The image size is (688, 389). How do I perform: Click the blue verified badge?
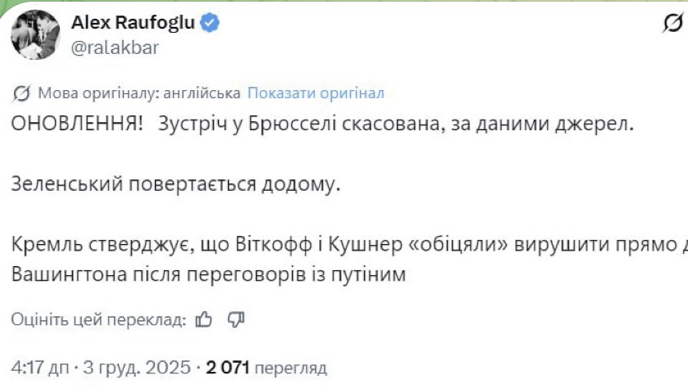[x=211, y=23]
